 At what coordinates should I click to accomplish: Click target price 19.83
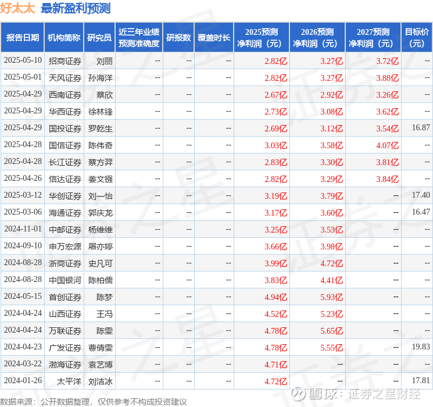(421, 347)
